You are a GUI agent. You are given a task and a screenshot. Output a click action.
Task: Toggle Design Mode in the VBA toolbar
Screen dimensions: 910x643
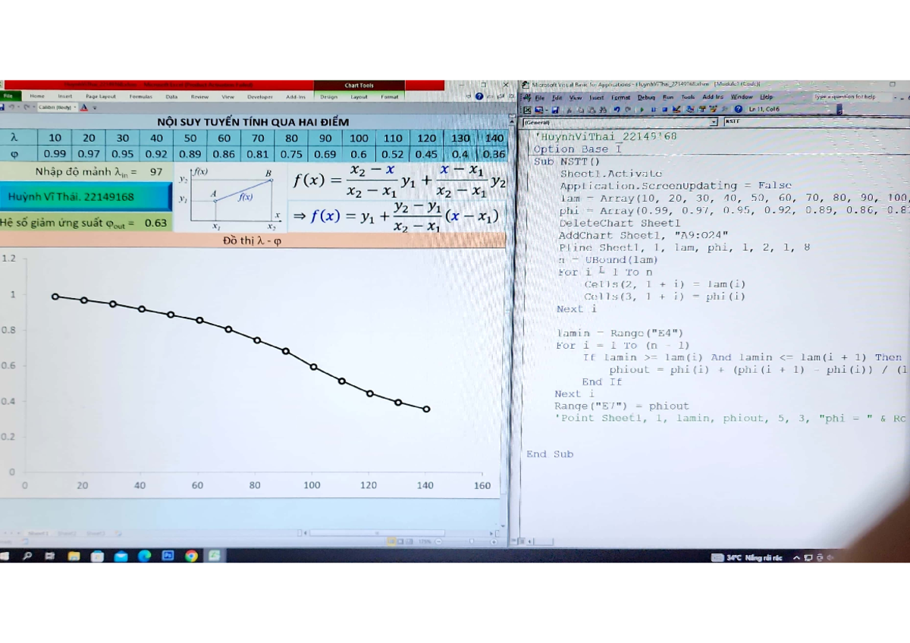[677, 110]
